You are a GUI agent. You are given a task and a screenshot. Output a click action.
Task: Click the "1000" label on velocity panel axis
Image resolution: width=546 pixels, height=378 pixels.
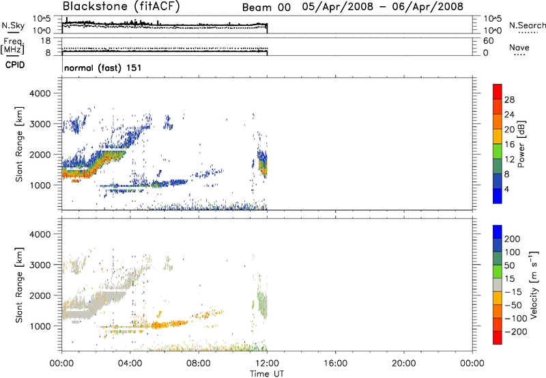(40, 326)
